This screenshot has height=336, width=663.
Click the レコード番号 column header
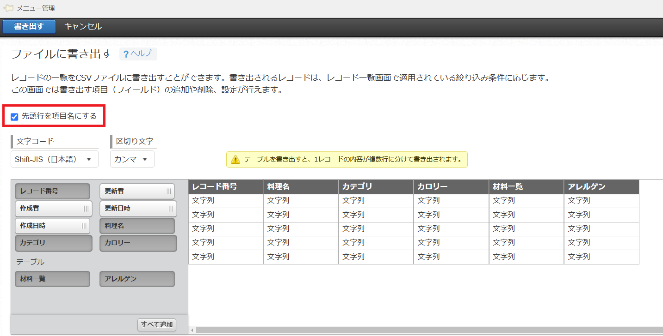[226, 187]
